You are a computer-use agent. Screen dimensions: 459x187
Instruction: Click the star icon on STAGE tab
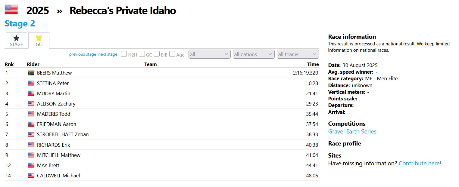16,38
